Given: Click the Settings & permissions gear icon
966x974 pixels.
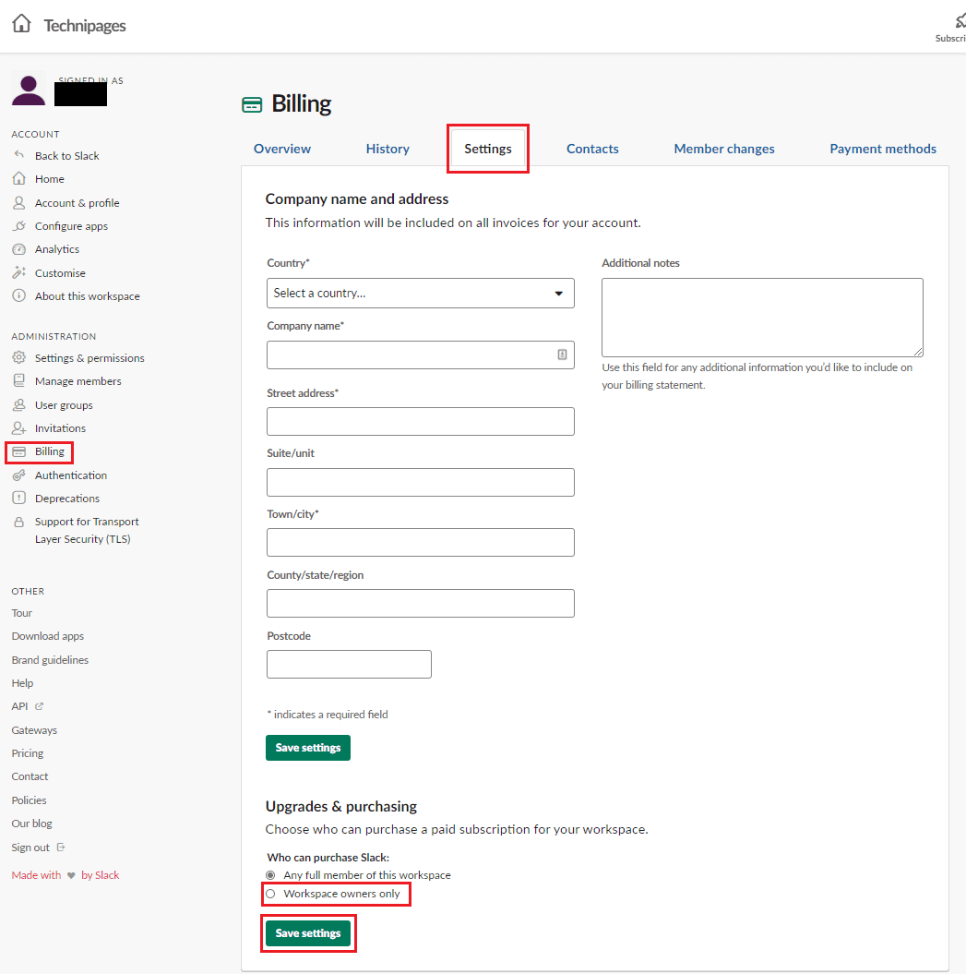Looking at the screenshot, I should coord(19,358).
